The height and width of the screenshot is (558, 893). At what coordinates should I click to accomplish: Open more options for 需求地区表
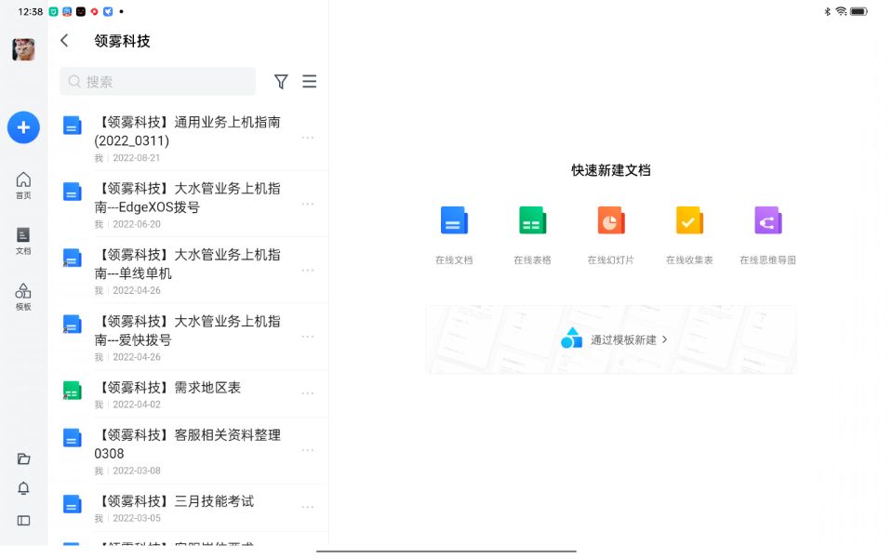pyautogui.click(x=307, y=392)
